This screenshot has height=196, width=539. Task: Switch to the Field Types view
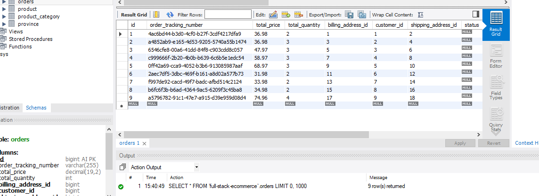[496, 87]
